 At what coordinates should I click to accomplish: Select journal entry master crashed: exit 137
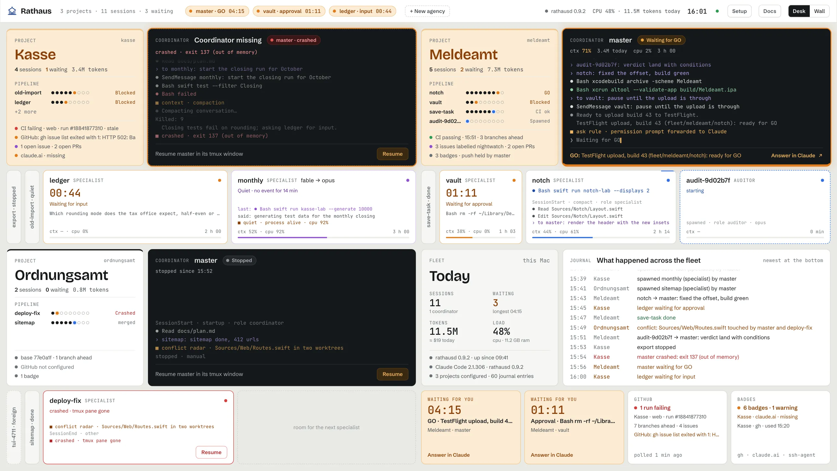(697, 357)
